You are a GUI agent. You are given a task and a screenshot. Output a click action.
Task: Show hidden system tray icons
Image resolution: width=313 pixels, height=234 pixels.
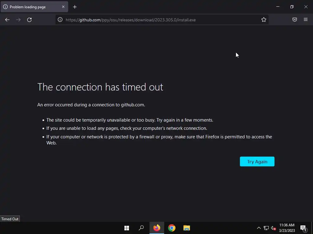point(259,228)
